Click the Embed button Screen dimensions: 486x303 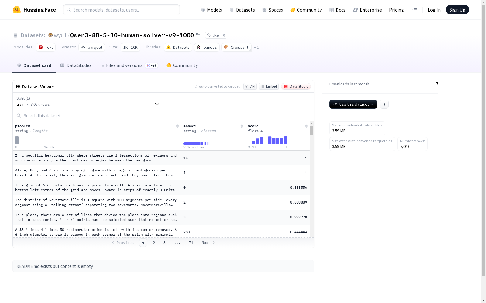[269, 86]
